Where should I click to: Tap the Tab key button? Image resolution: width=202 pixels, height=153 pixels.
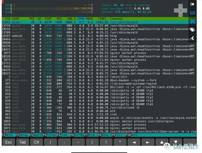click(23, 142)
